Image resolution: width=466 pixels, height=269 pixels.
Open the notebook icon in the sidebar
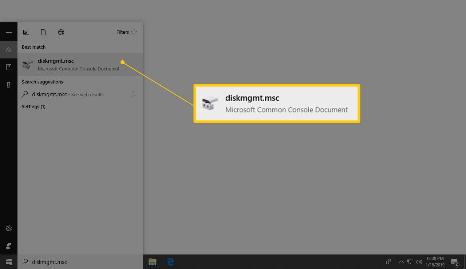point(9,67)
